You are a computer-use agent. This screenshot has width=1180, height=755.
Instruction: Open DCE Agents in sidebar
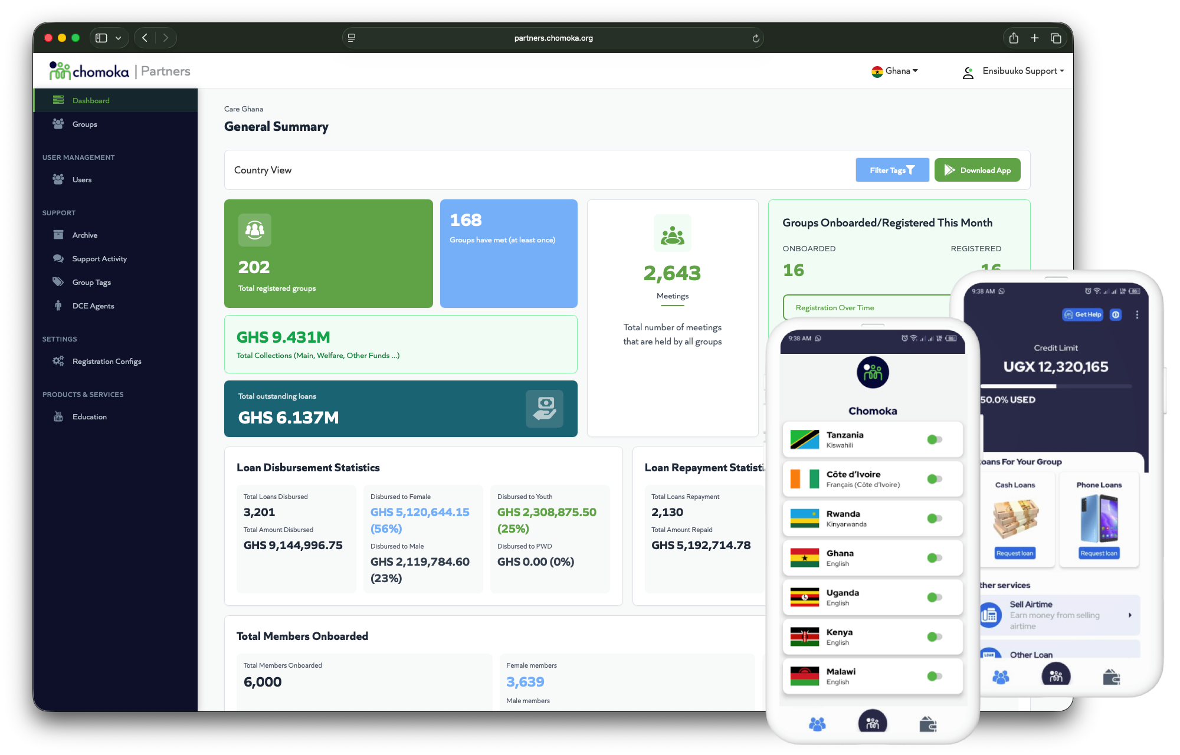tap(58, 306)
